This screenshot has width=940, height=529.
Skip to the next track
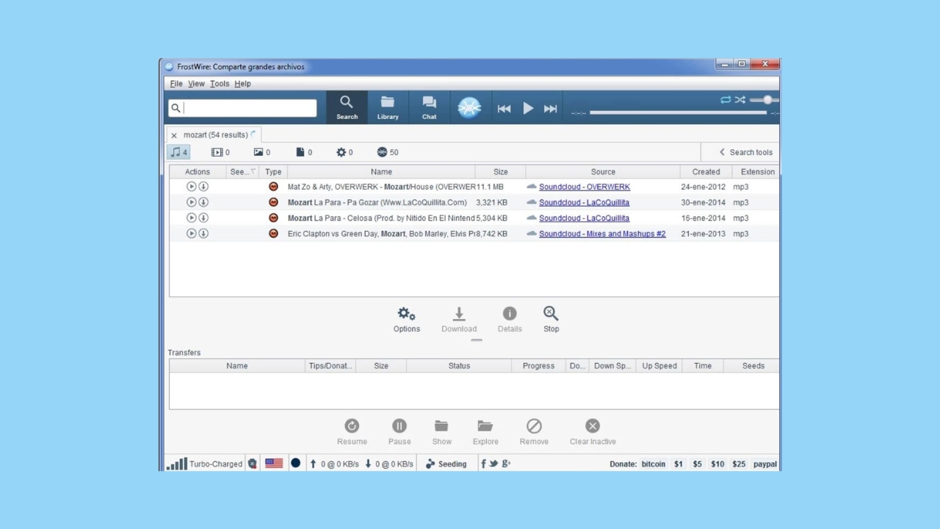tap(550, 109)
